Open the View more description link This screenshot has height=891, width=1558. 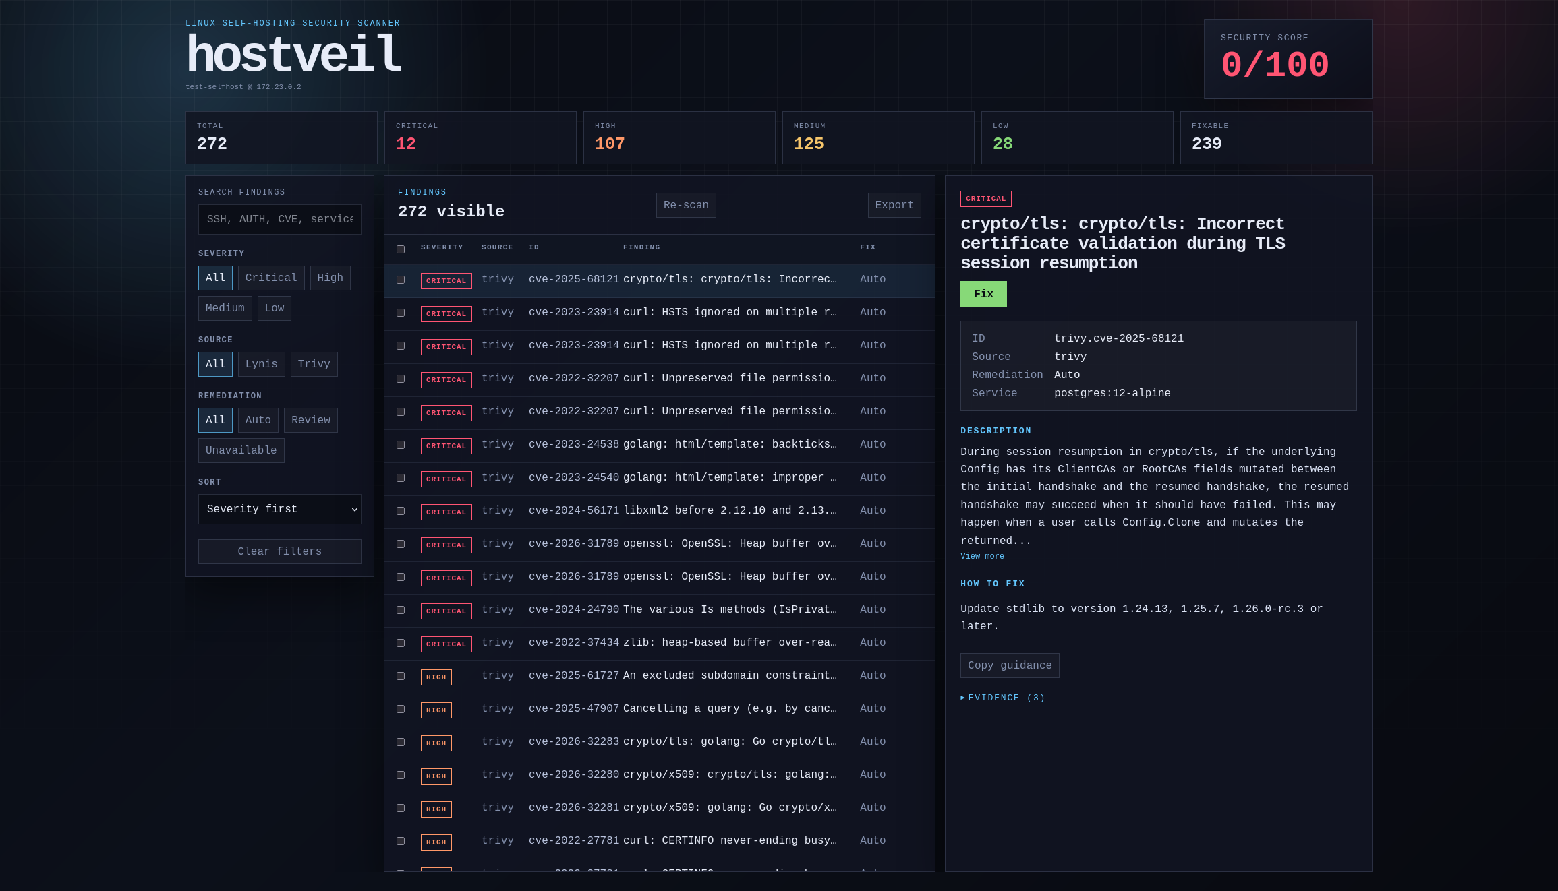(x=982, y=556)
